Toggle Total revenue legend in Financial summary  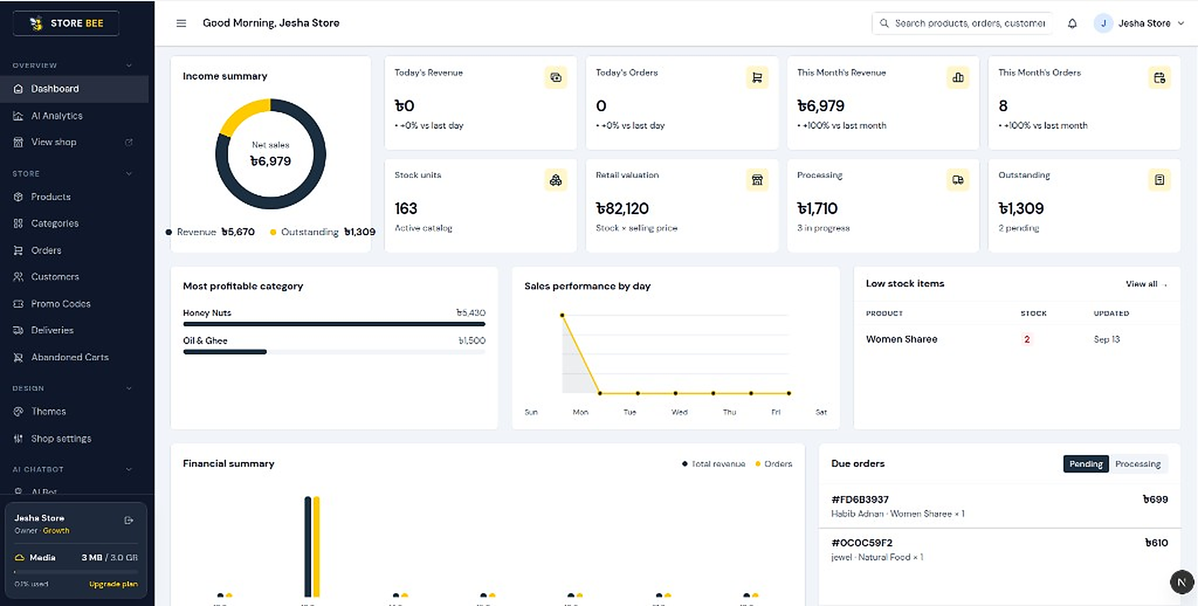714,464
